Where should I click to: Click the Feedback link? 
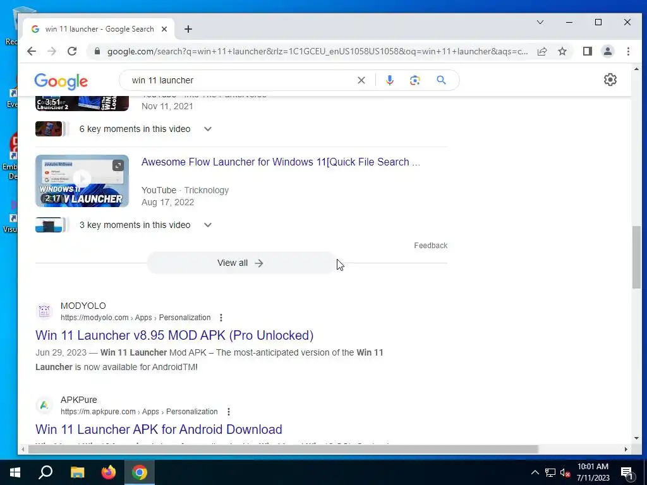[x=430, y=246]
